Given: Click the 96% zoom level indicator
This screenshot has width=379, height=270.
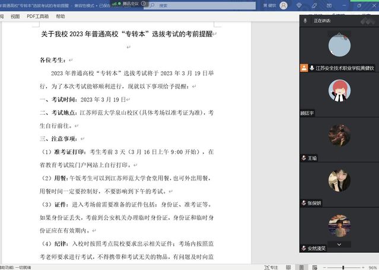Looking at the screenshot, I should pyautogui.click(x=372, y=267).
